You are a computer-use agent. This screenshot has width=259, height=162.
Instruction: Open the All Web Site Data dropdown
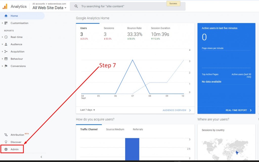point(49,8)
